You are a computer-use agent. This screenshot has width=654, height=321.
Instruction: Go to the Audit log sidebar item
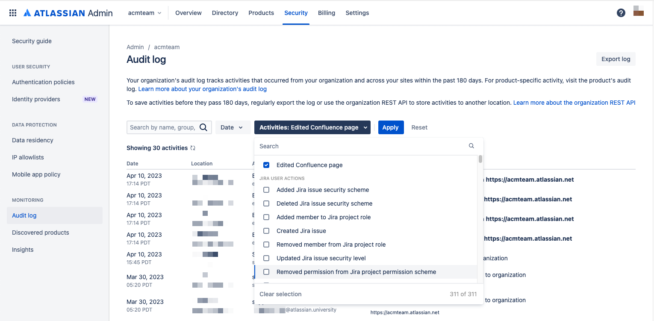tap(24, 215)
